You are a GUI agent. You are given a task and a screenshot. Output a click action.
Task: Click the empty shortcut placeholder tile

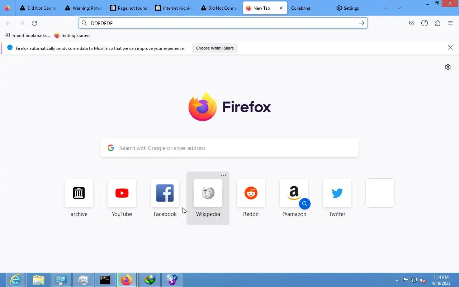point(380,193)
